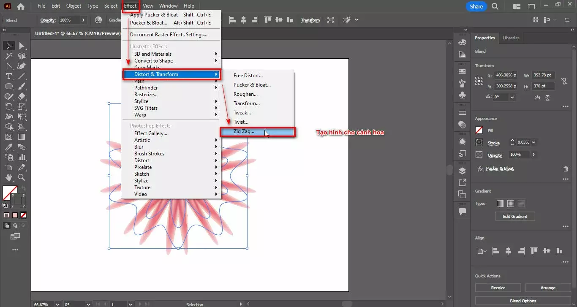Open the rotation angle dropdown
Screen dimensions: 577x307
pos(512,97)
